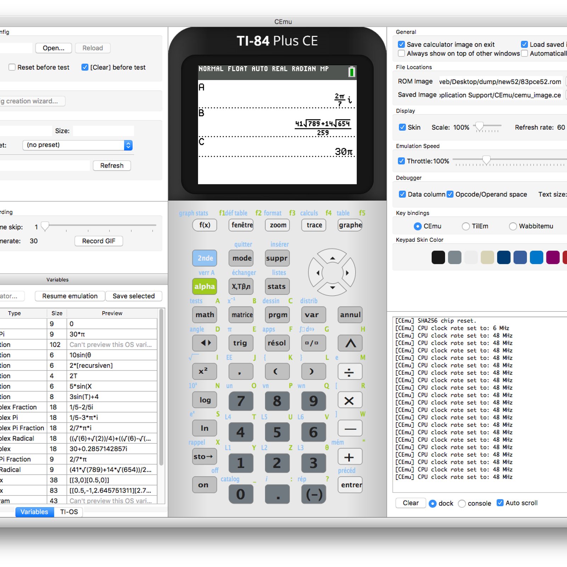
Task: Adjust the Throttle speed slider
Action: click(487, 160)
